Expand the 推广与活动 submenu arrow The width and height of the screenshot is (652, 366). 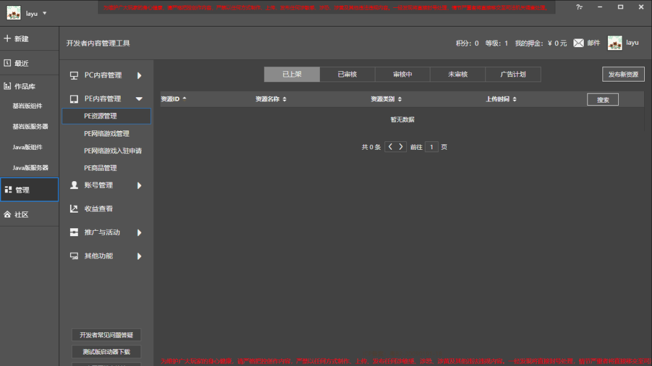click(x=139, y=233)
